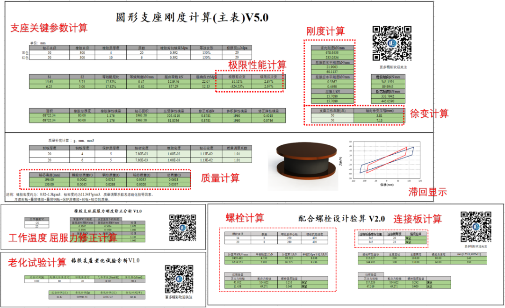Image resolution: width=505 pixels, height=308 pixels.
Task: Edit aging test time value 1000
Action: (37, 281)
